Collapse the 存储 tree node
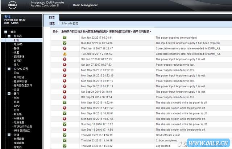Image resolution: width=232 pixels, height=149 pixels. coord(10,135)
